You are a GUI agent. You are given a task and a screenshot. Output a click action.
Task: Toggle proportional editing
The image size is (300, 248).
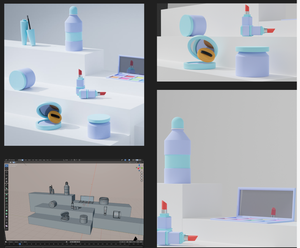[79, 160]
